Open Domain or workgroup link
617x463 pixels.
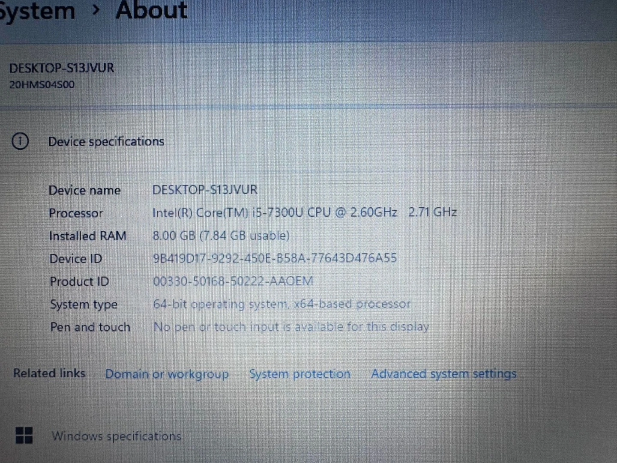pos(167,374)
